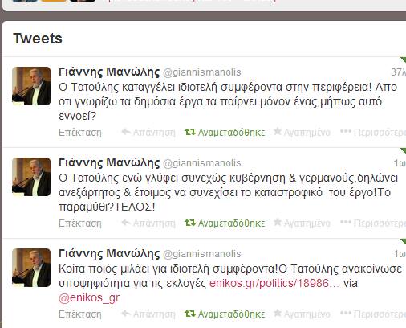Image resolution: width=406 pixels, height=328 pixels.
Task: Open the @enikos_gr mention link
Action: [89, 298]
